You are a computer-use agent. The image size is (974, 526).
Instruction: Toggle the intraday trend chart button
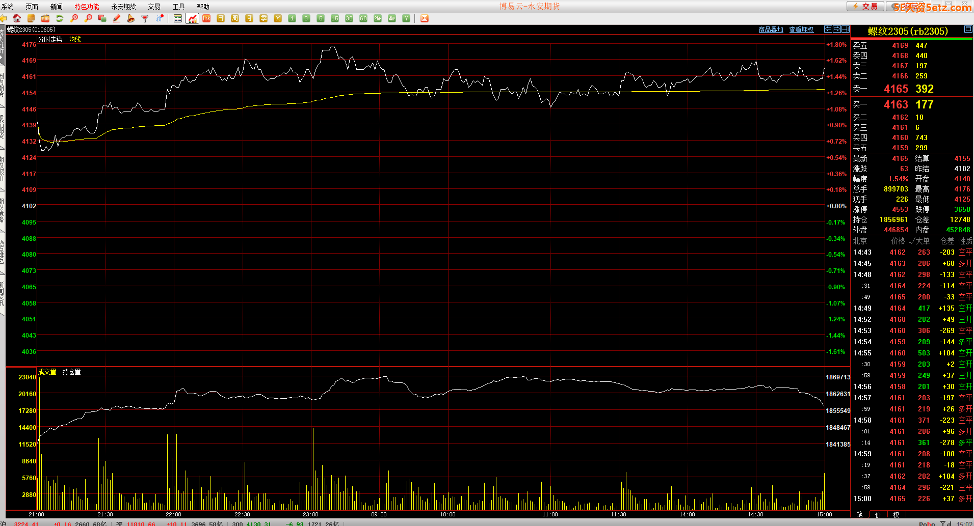[x=192, y=18]
